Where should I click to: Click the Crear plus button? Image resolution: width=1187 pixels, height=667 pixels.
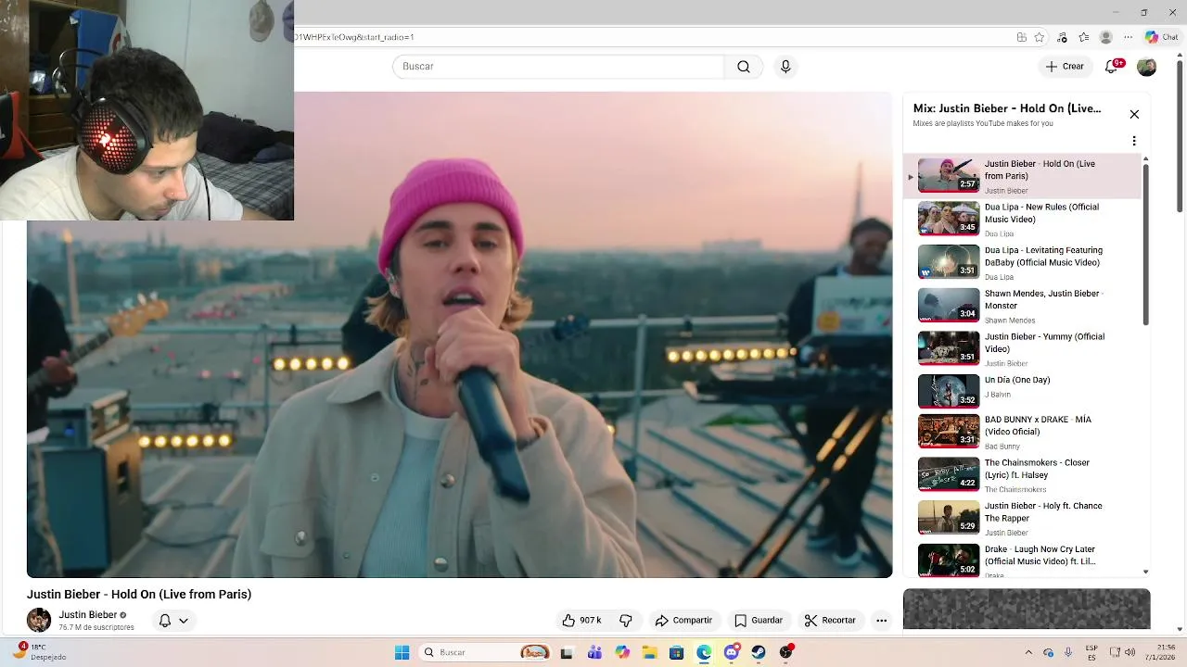pyautogui.click(x=1065, y=67)
